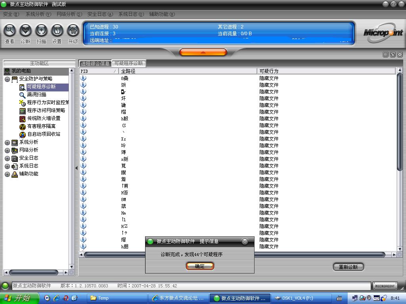The image size is (406, 304).
Task: Open 漏洞扫描 in sidebar
Action: 37,95
